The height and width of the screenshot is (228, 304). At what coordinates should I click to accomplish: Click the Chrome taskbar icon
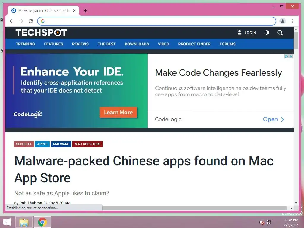[x=42, y=222]
